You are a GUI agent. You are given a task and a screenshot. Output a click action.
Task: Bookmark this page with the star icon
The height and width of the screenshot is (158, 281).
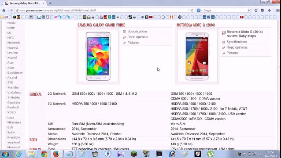(256, 11)
